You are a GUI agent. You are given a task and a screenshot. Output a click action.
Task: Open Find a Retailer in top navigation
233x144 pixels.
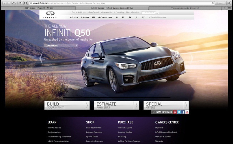tap(133, 12)
